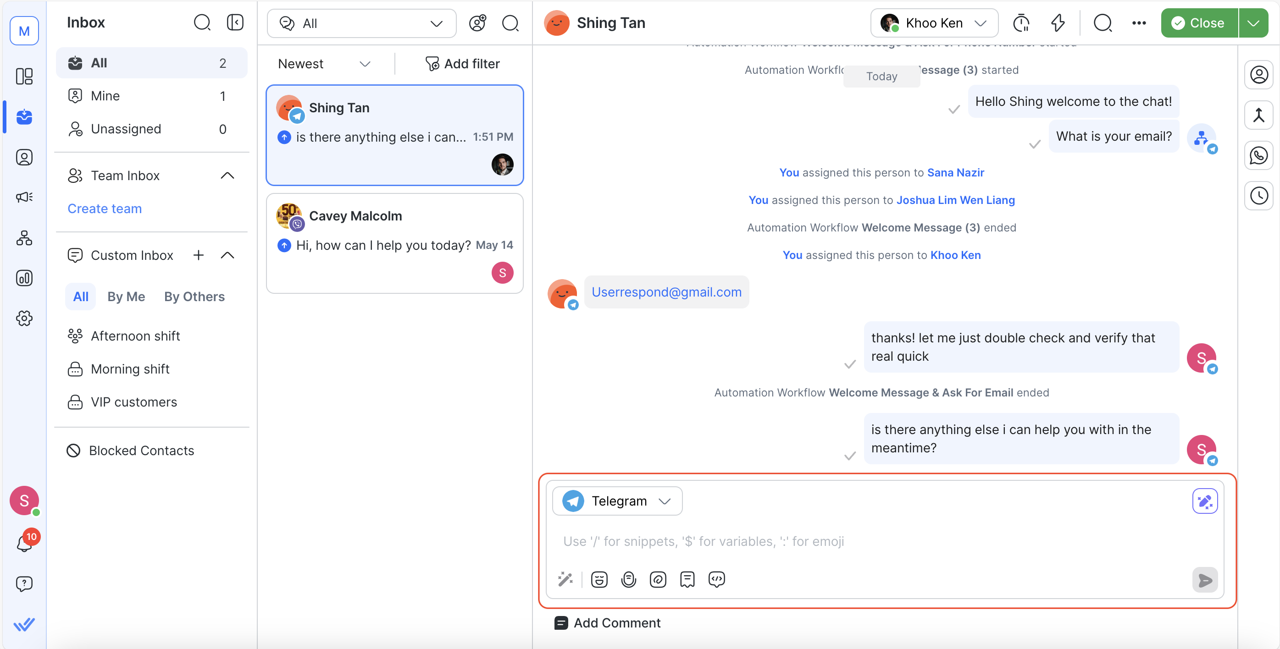Click the notifications bell with 10 badge
The height and width of the screenshot is (649, 1280).
(x=24, y=543)
